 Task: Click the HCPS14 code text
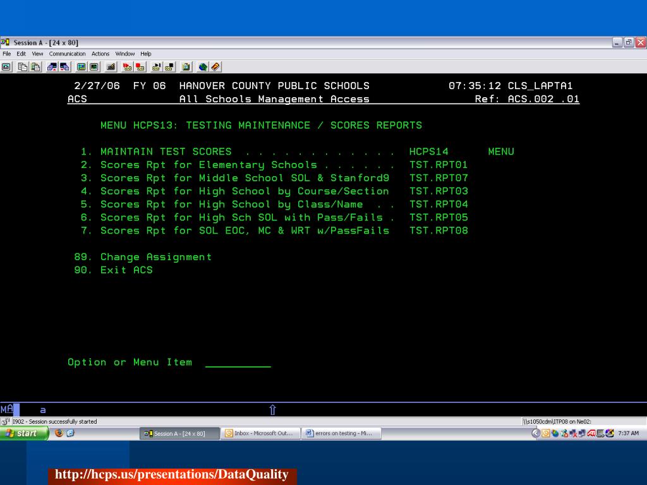[x=429, y=152]
